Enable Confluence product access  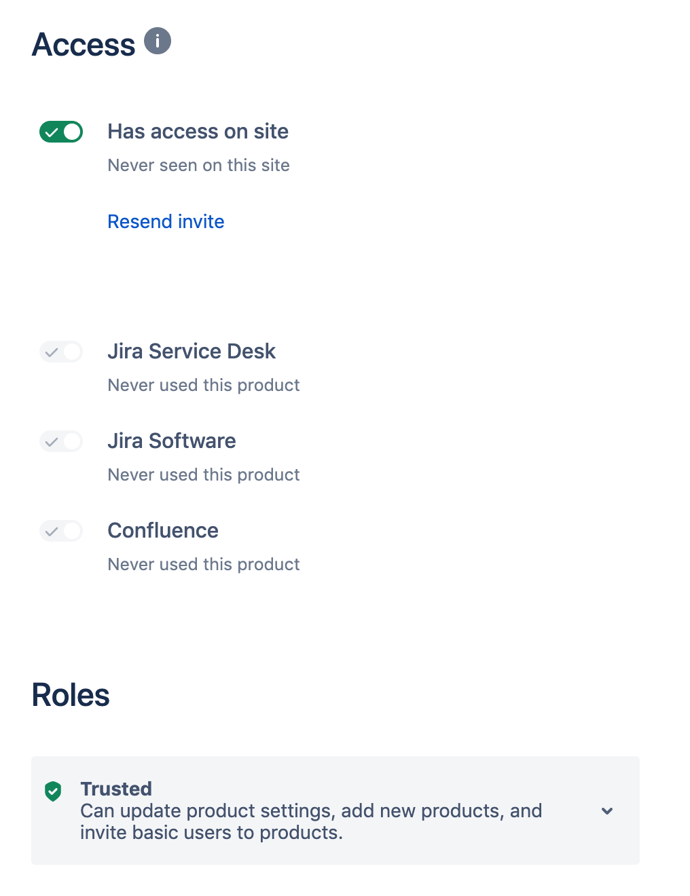[x=61, y=531]
